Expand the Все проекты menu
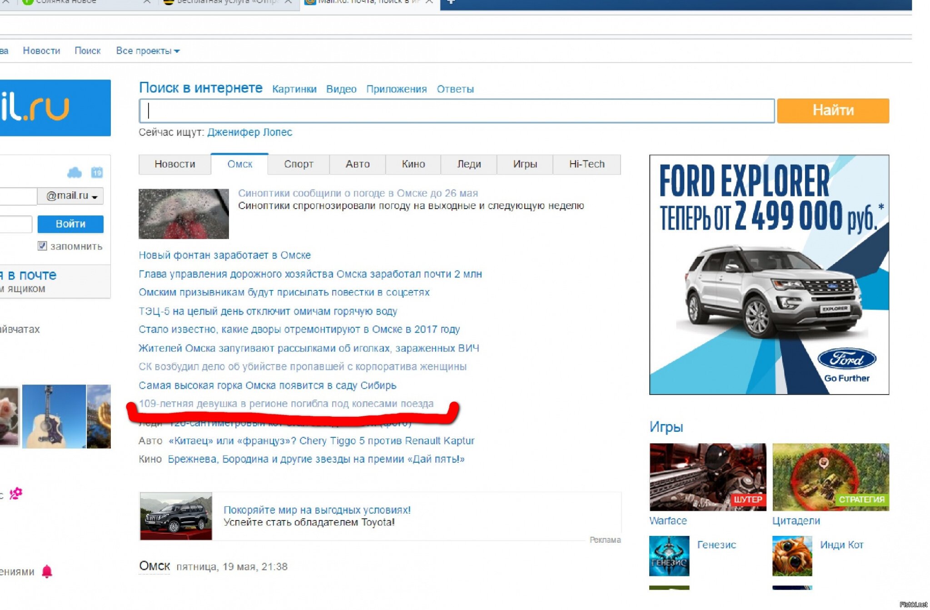The width and height of the screenshot is (930, 610). [148, 51]
